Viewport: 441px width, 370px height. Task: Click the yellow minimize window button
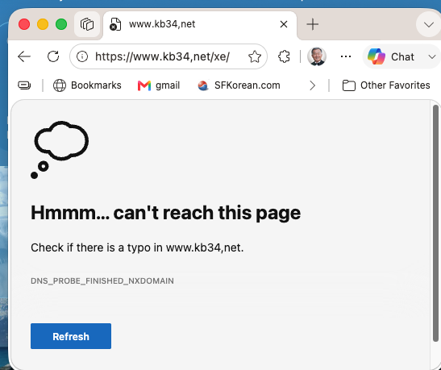(x=43, y=24)
